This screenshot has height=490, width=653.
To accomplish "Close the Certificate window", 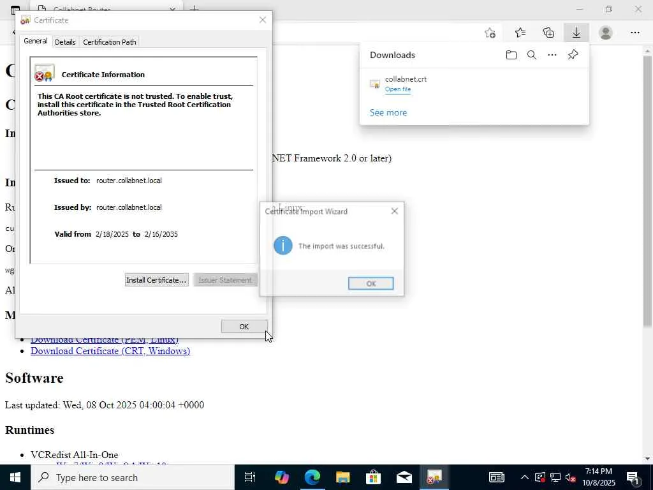I will click(262, 20).
